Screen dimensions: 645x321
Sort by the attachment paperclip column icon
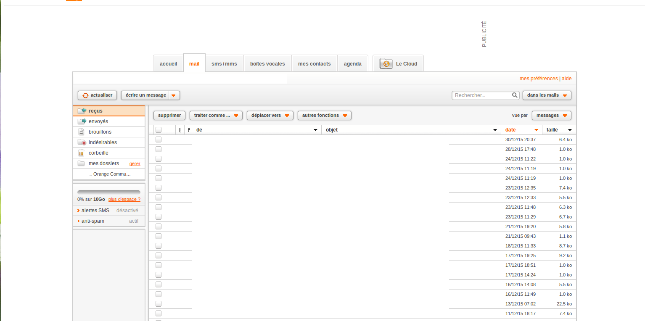pos(180,130)
